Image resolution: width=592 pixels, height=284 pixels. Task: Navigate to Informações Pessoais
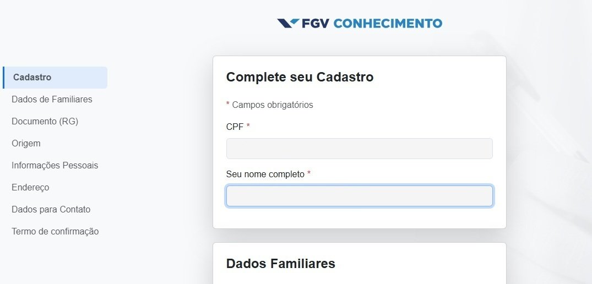(x=55, y=165)
